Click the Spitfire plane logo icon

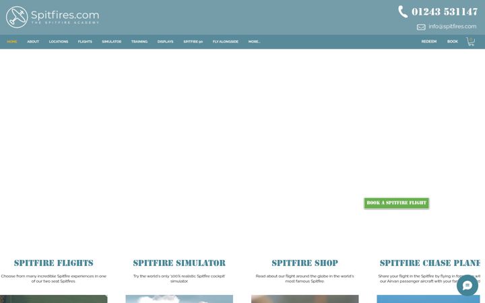[17, 17]
